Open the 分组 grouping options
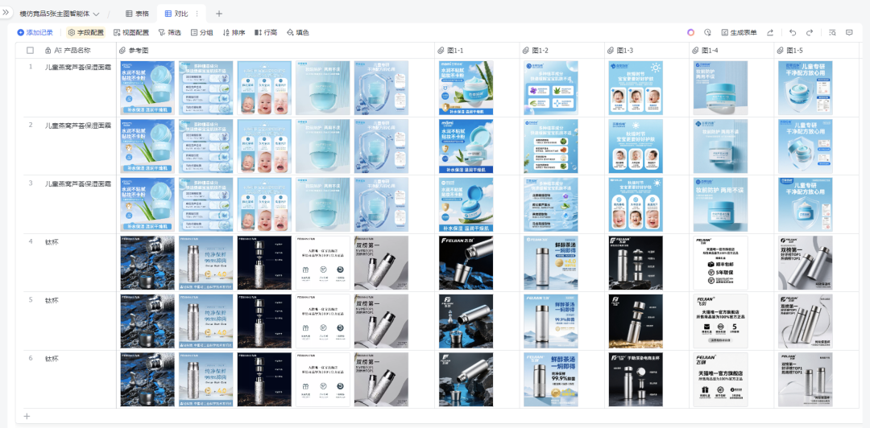The width and height of the screenshot is (870, 428). tap(202, 33)
